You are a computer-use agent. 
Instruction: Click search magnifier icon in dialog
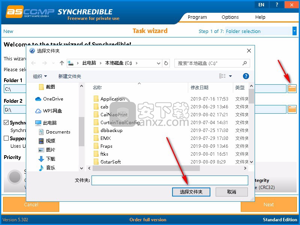tap(244, 63)
